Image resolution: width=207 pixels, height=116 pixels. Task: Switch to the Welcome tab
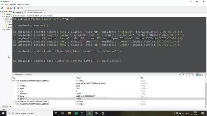[18, 12]
